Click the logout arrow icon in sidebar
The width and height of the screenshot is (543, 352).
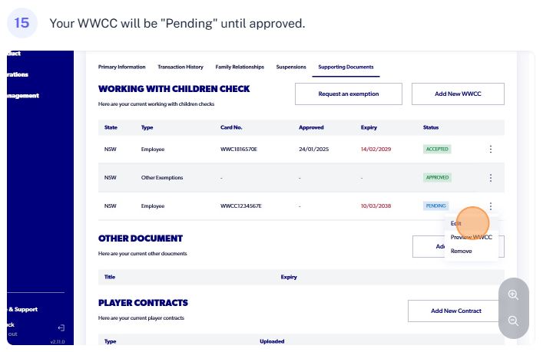pos(61,327)
